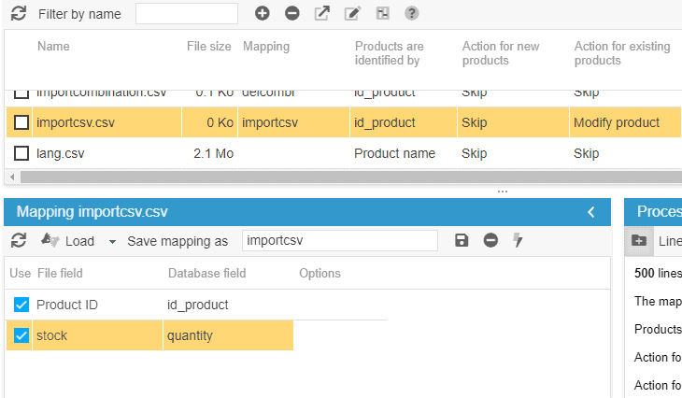Screen dimensions: 682x398
Task: Click the edit file pencil icon
Action: click(x=352, y=14)
